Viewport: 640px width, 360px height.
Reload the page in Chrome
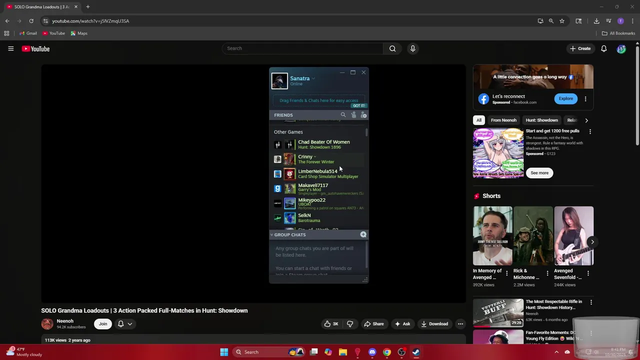pos(31,21)
